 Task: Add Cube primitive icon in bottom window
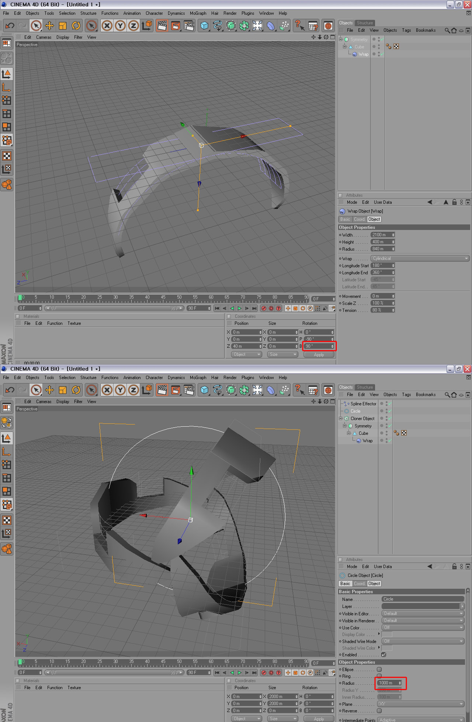coord(204,390)
